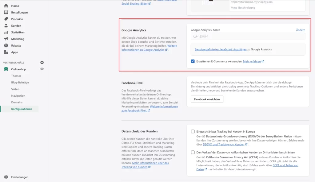Image resolution: width=315 pixels, height=182 pixels.
Task: Click the Marketing megaphone icon
Action: pos(6,39)
